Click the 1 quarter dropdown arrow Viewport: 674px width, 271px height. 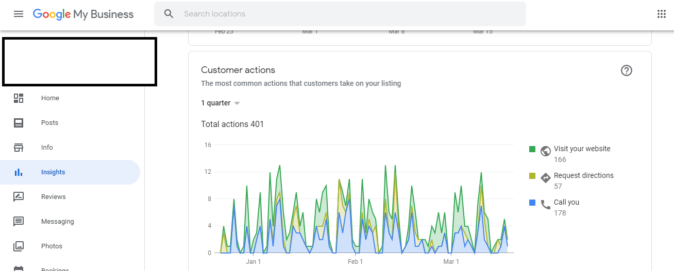tap(237, 103)
